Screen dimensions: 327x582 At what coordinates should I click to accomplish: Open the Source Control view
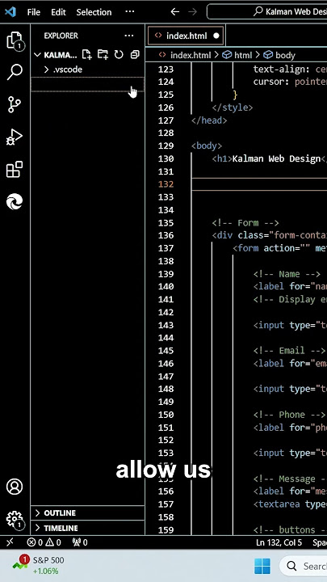(15, 104)
